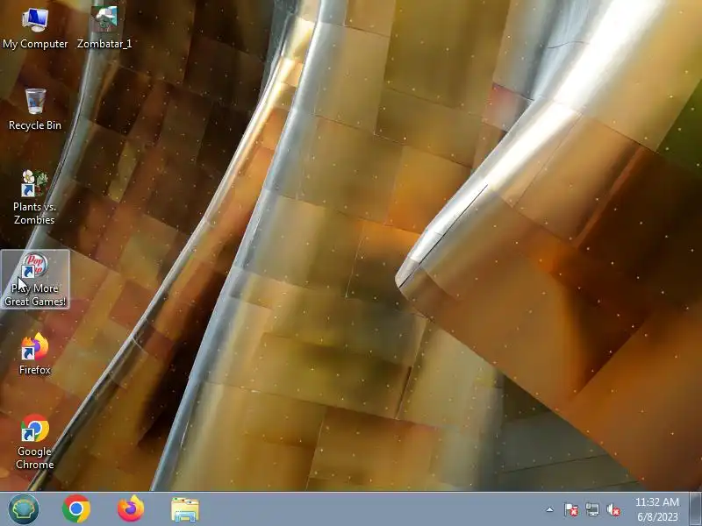The image size is (702, 526).
Task: Select the Plants vs. Zombies shortcut
Action: pos(34,198)
